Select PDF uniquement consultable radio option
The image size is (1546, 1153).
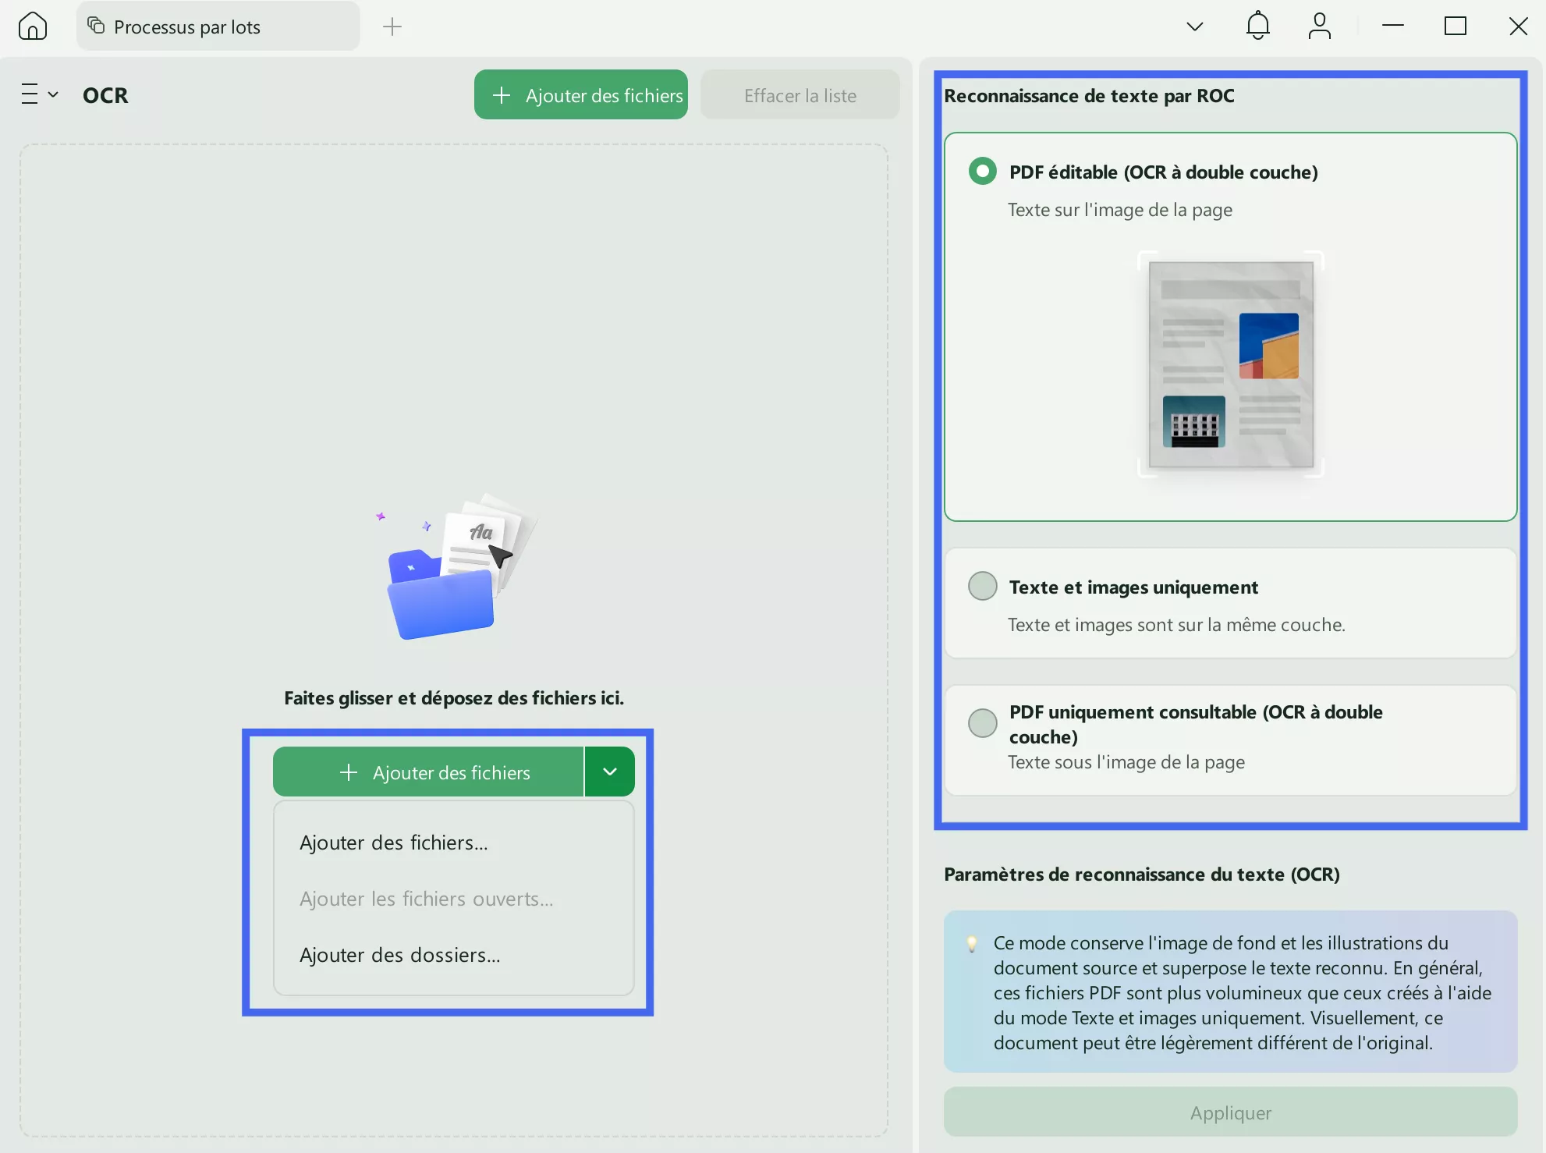point(982,723)
